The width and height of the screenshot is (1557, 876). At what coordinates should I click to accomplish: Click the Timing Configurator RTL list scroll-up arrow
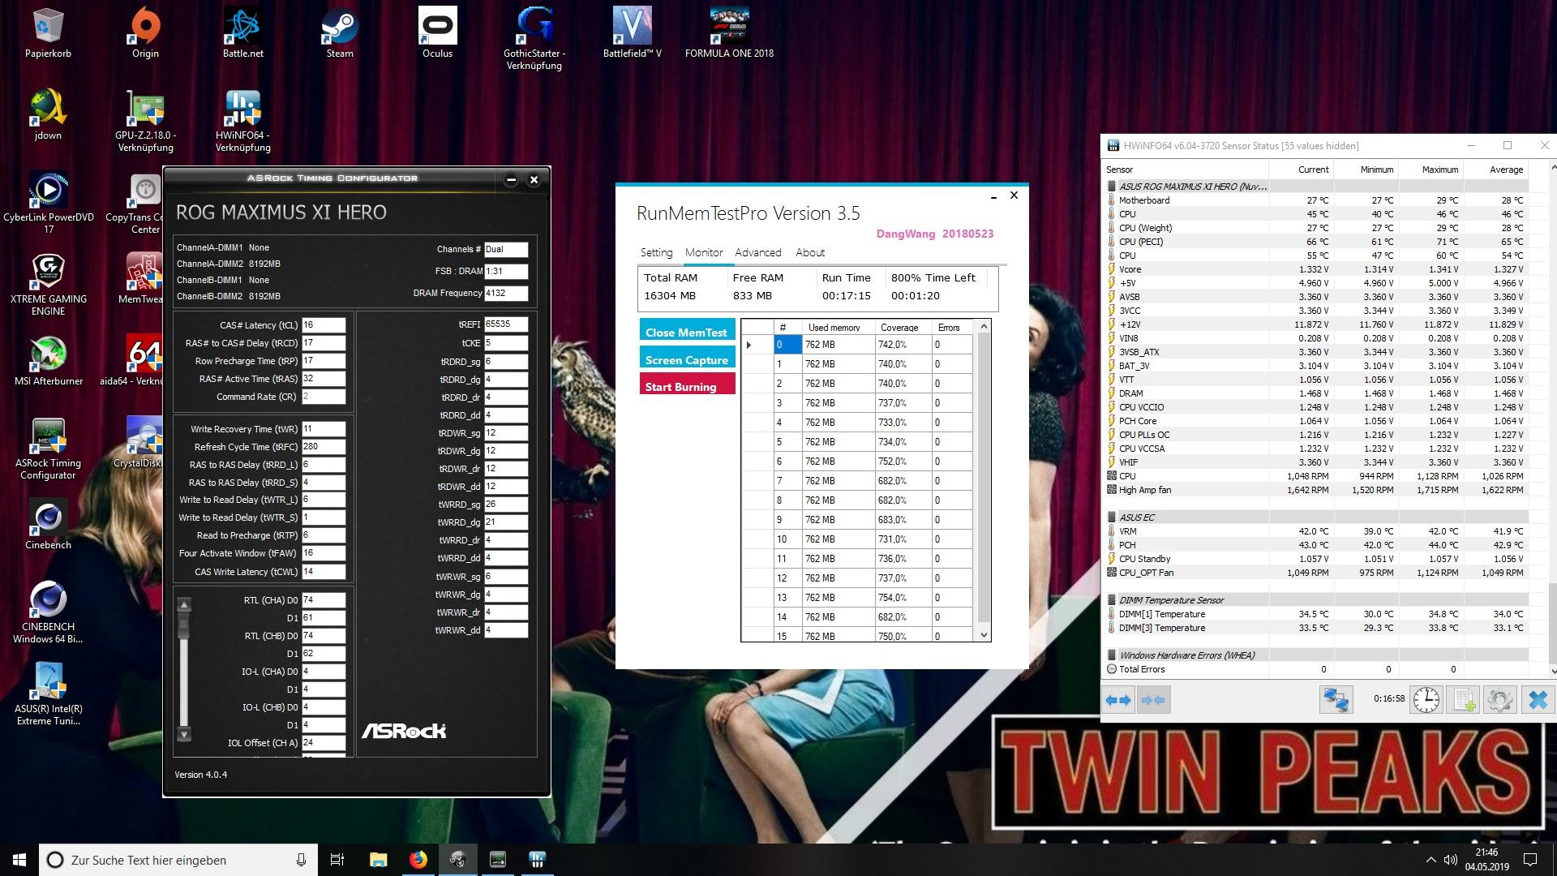184,605
